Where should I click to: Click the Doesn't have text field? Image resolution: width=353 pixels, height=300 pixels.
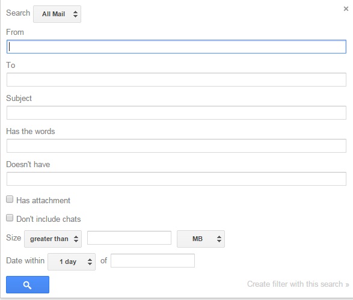[x=176, y=179]
